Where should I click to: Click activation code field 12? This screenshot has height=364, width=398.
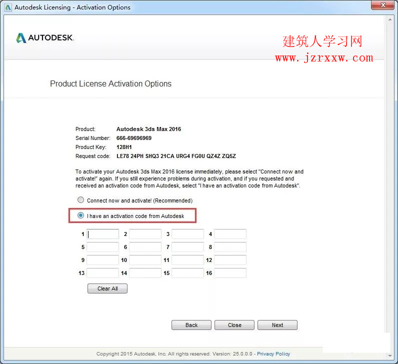pos(230,260)
